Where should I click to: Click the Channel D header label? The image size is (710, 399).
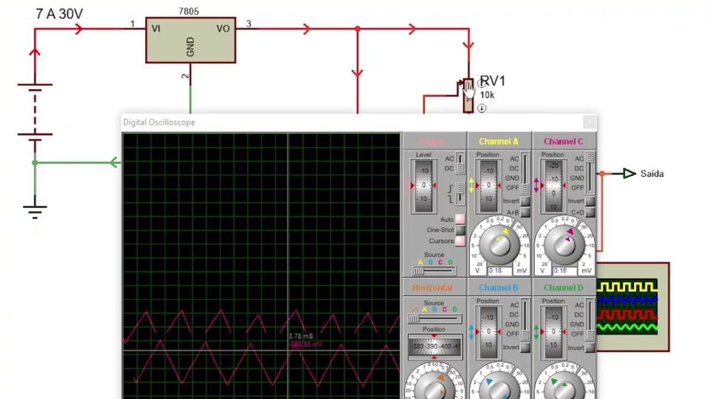(x=564, y=288)
